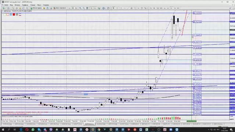The height and width of the screenshot is (132, 235).
Task: Open search magnifier in top-right toolbar
Action: click(230, 8)
